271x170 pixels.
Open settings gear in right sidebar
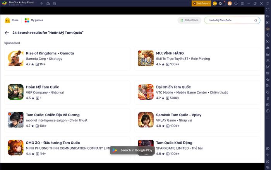coord(268,148)
